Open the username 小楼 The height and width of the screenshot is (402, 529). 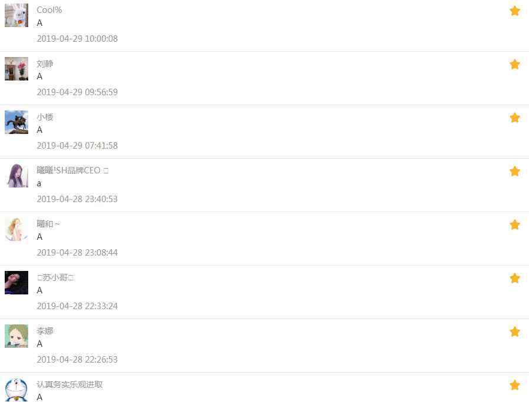coord(45,117)
